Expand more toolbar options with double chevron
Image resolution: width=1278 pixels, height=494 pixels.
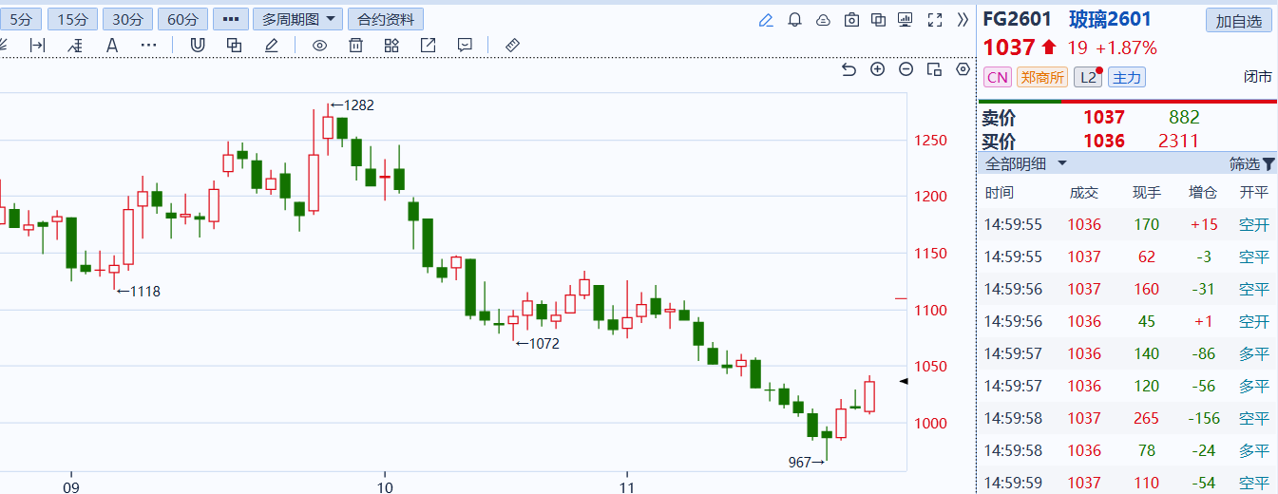(x=963, y=20)
